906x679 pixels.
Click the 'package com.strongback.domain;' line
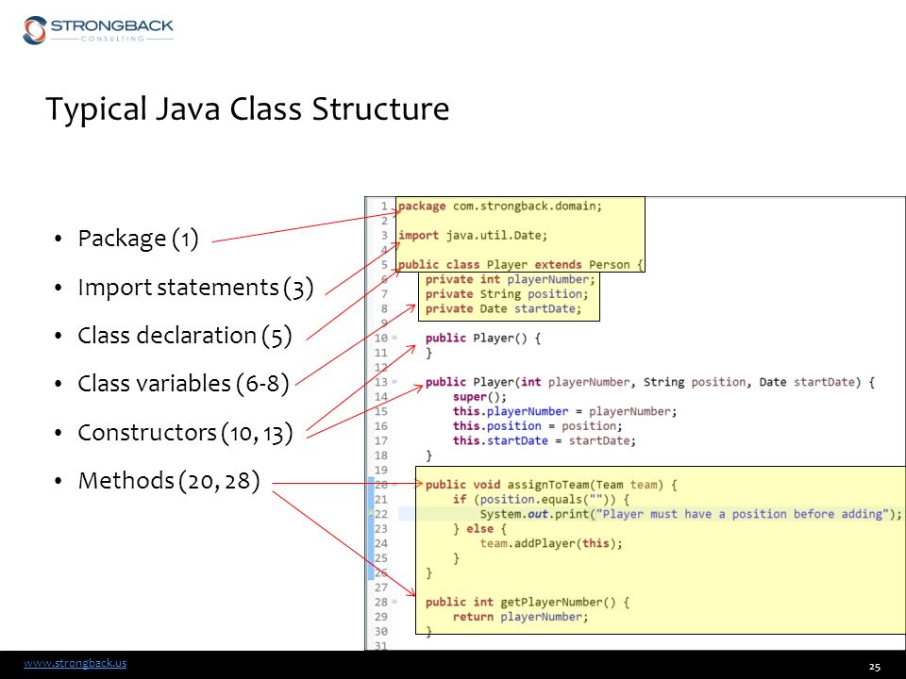pyautogui.click(x=500, y=207)
